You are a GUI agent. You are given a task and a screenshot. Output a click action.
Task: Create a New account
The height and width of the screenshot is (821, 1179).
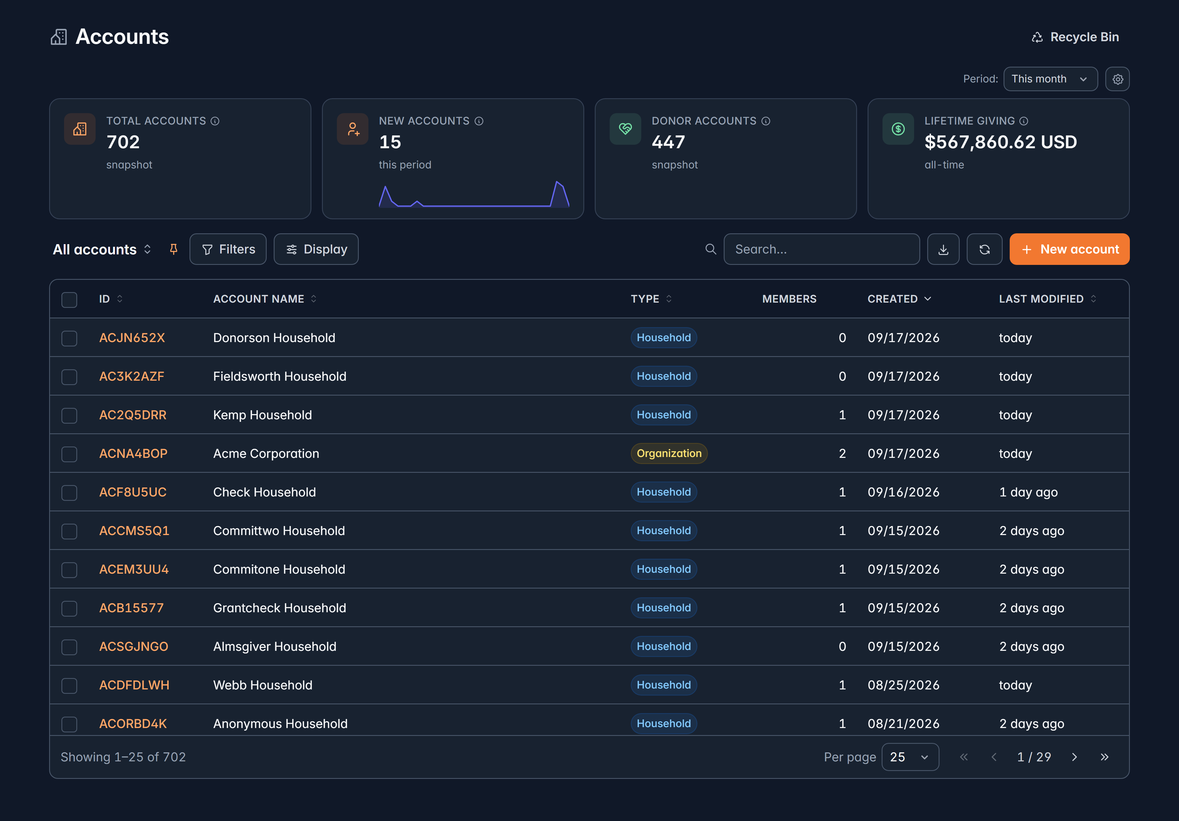[x=1070, y=249]
